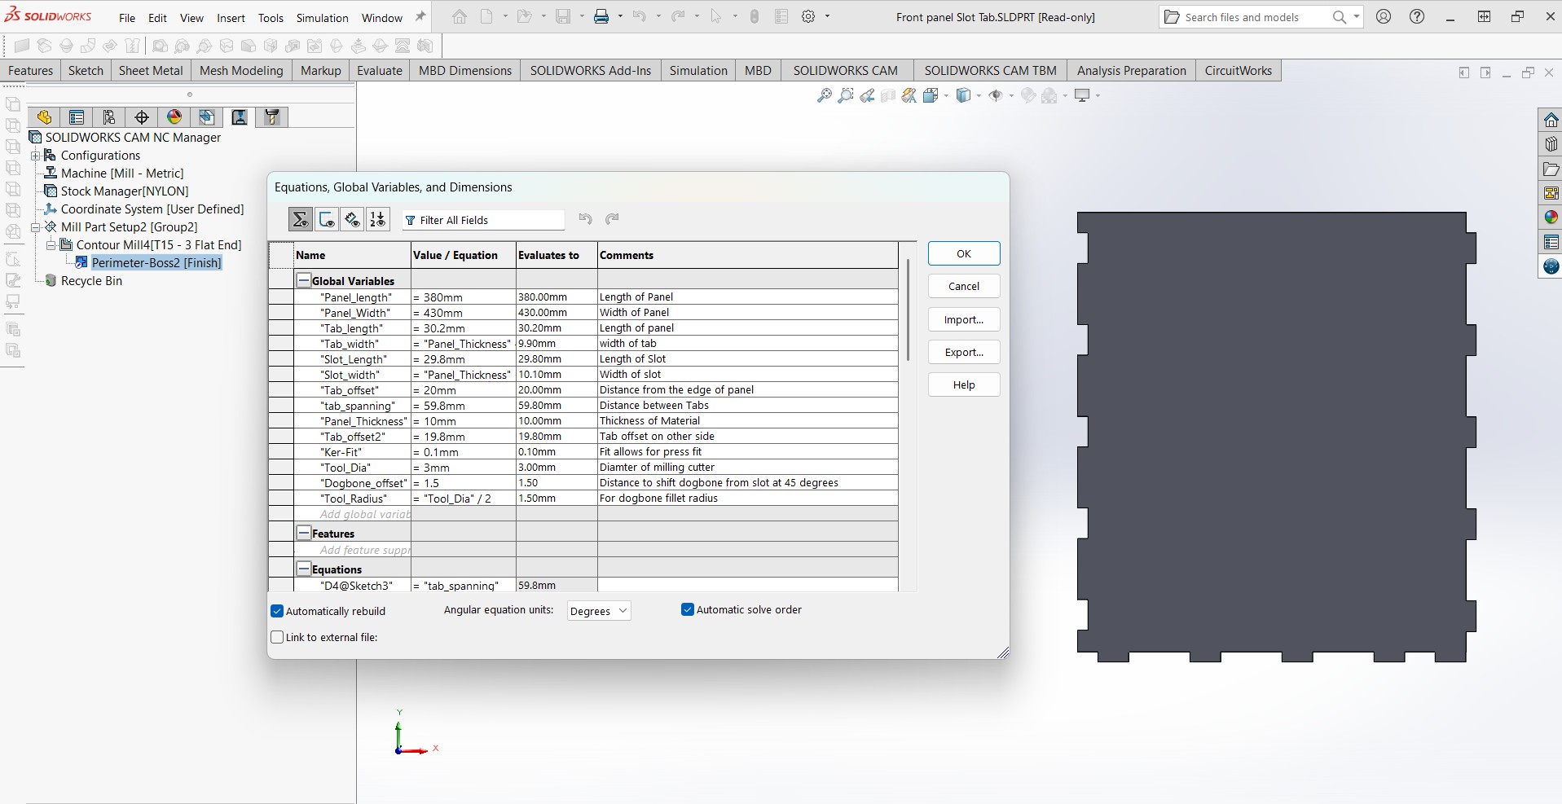Open the Options gear icon

click(x=808, y=16)
